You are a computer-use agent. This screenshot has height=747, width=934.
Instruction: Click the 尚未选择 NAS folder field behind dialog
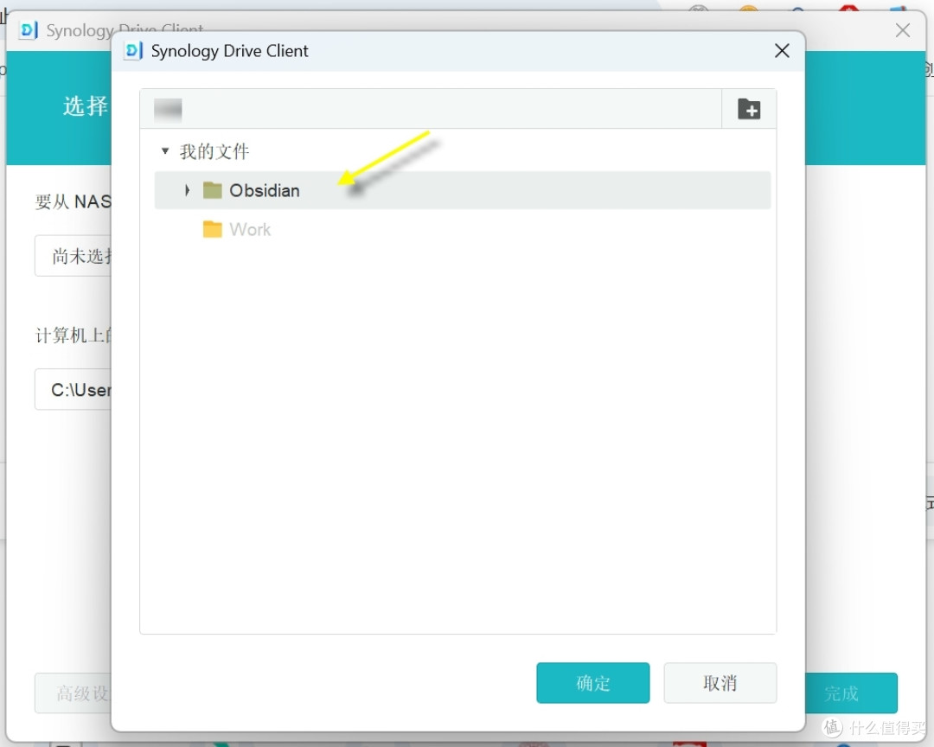coord(73,256)
